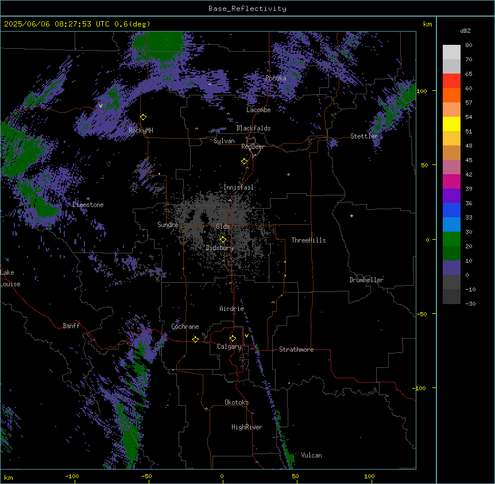
Task: Click the Drumheller label
Action: point(366,280)
